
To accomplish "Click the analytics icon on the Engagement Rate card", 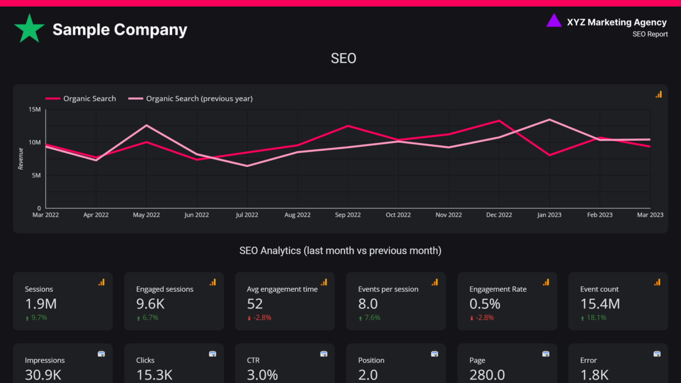I will [x=545, y=282].
